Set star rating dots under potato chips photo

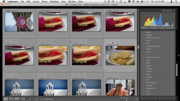coord(109,66)
